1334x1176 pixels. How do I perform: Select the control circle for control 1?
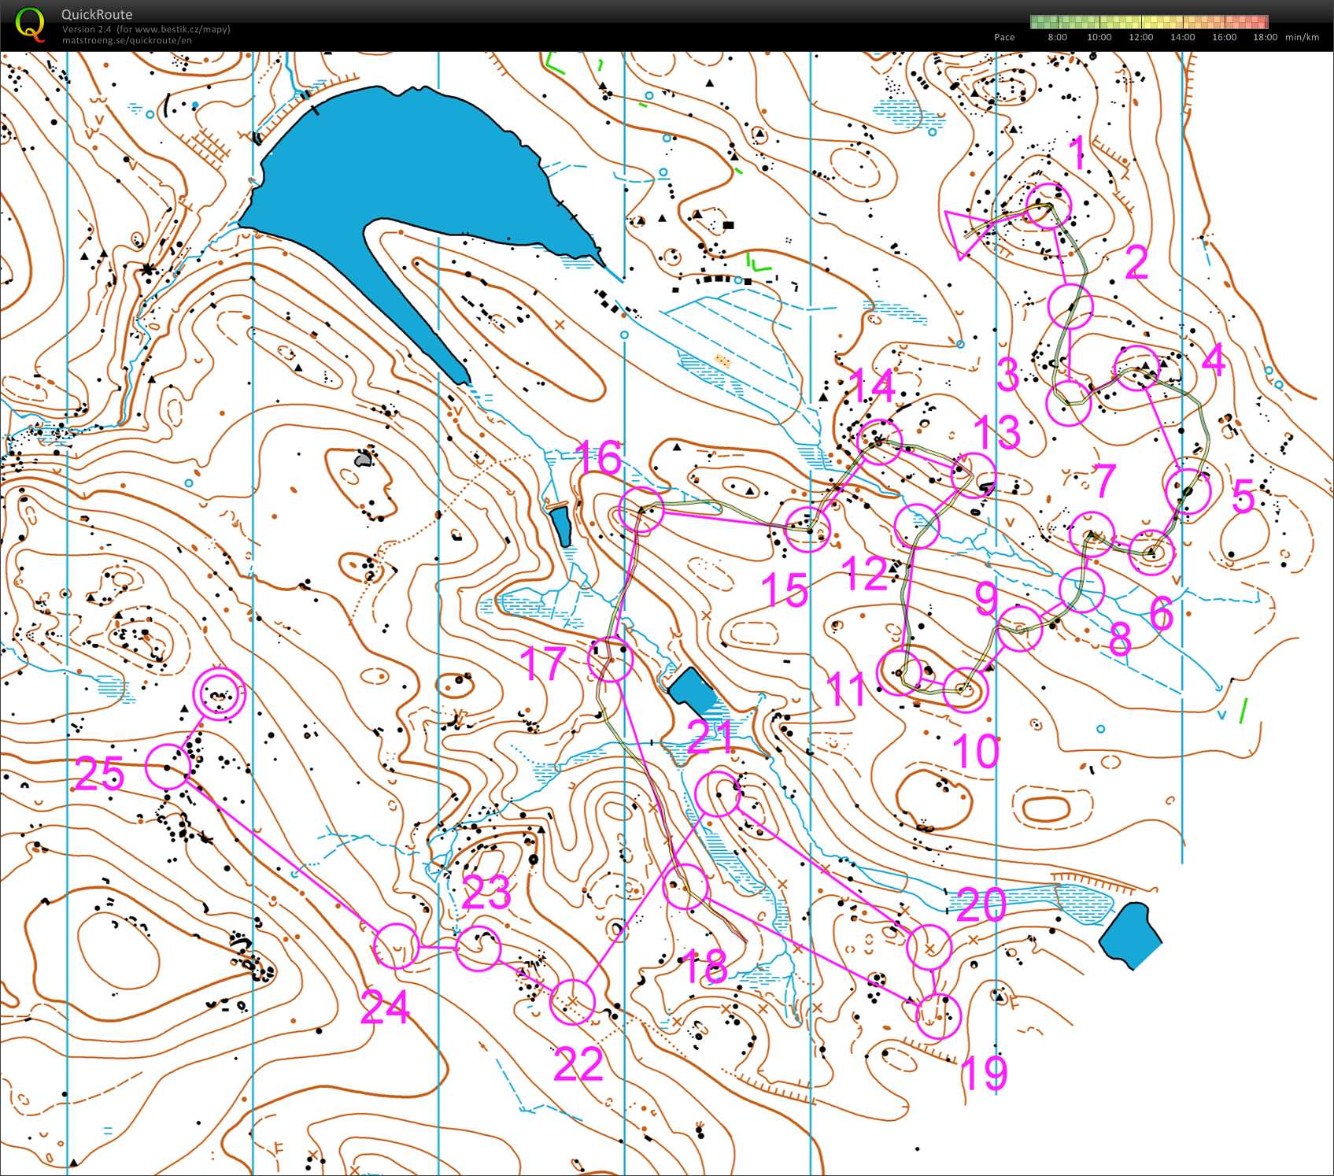pyautogui.click(x=1049, y=206)
